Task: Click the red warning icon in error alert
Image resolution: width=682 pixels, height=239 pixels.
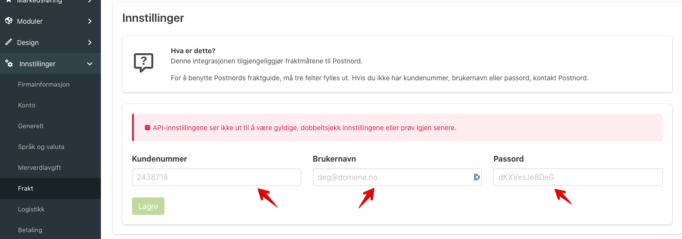Action: point(147,128)
